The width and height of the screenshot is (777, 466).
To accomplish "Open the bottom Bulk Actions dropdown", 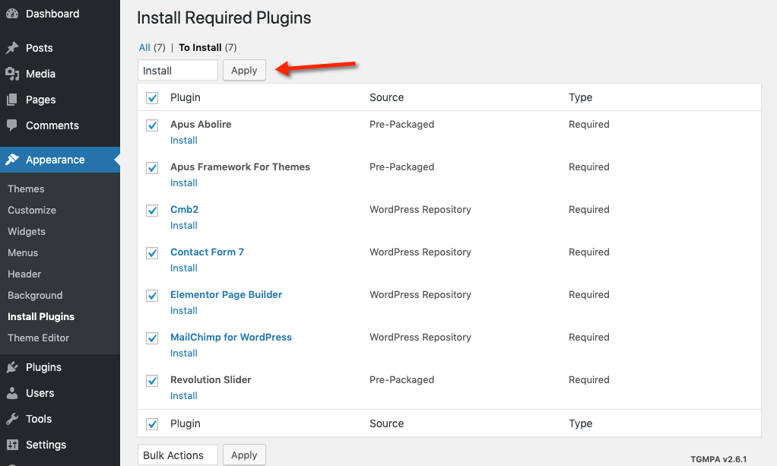I will coord(178,455).
